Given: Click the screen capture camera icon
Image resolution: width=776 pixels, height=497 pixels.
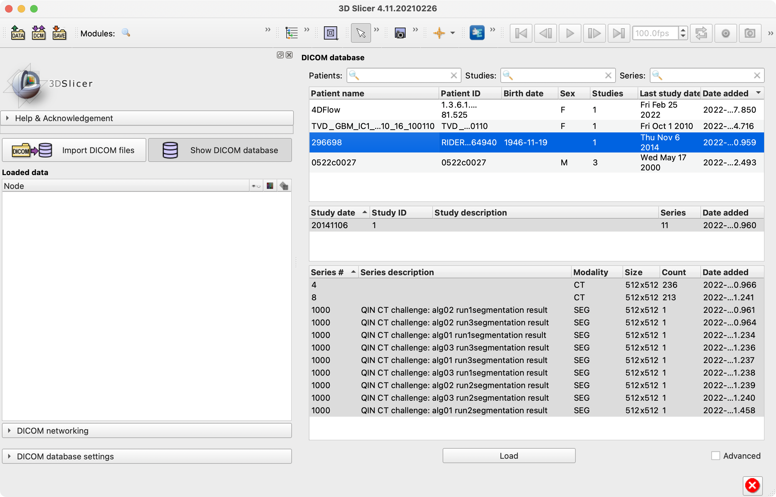Looking at the screenshot, I should 400,33.
